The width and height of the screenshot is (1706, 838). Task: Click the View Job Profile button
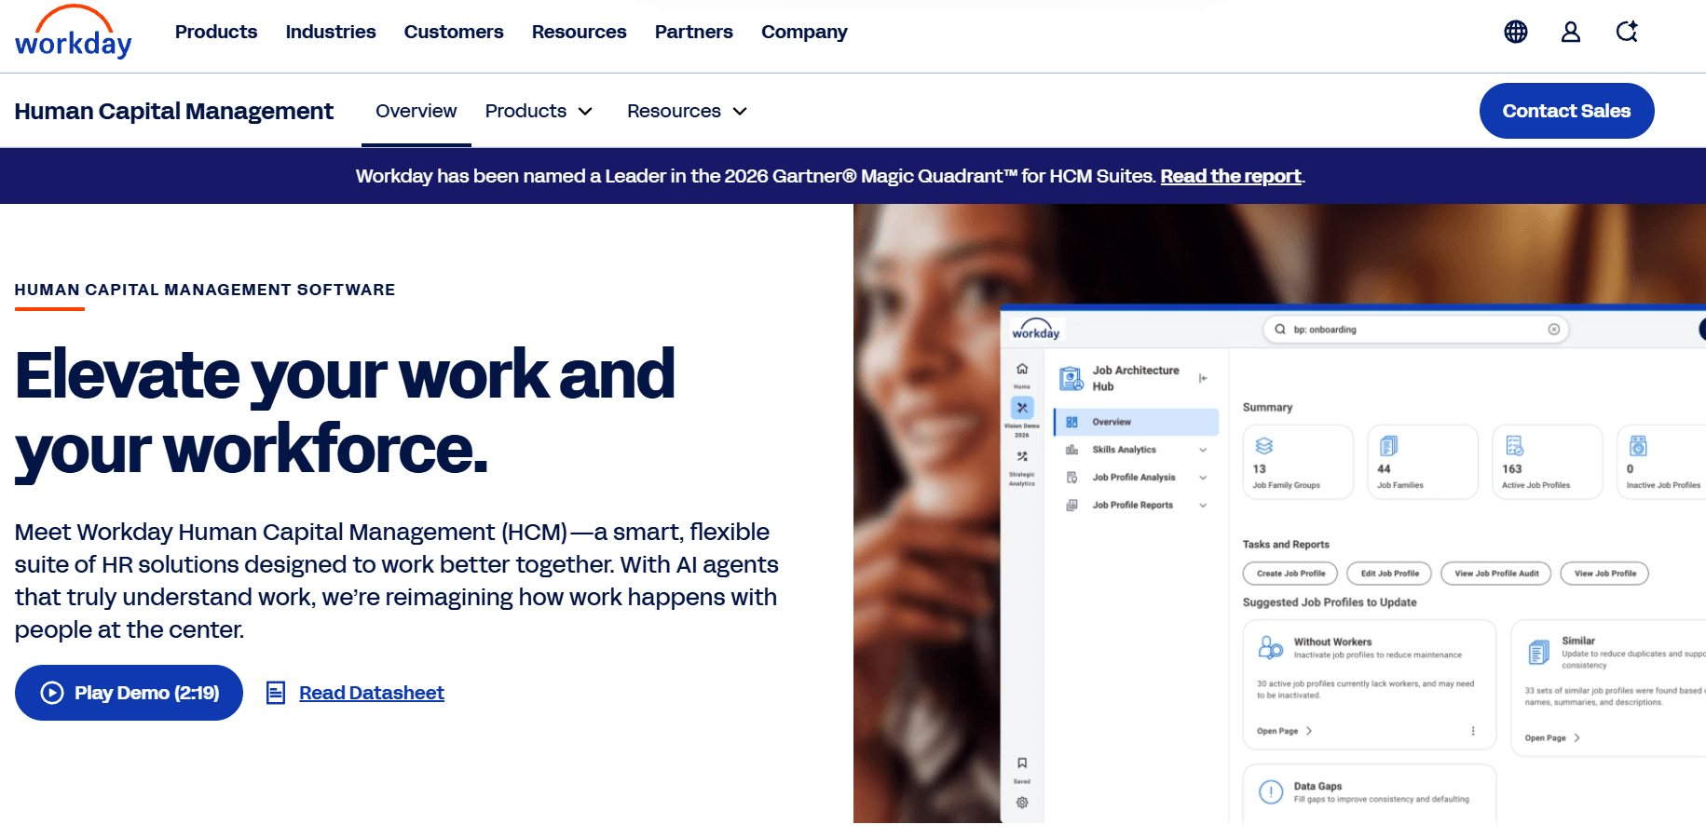coord(1605,574)
